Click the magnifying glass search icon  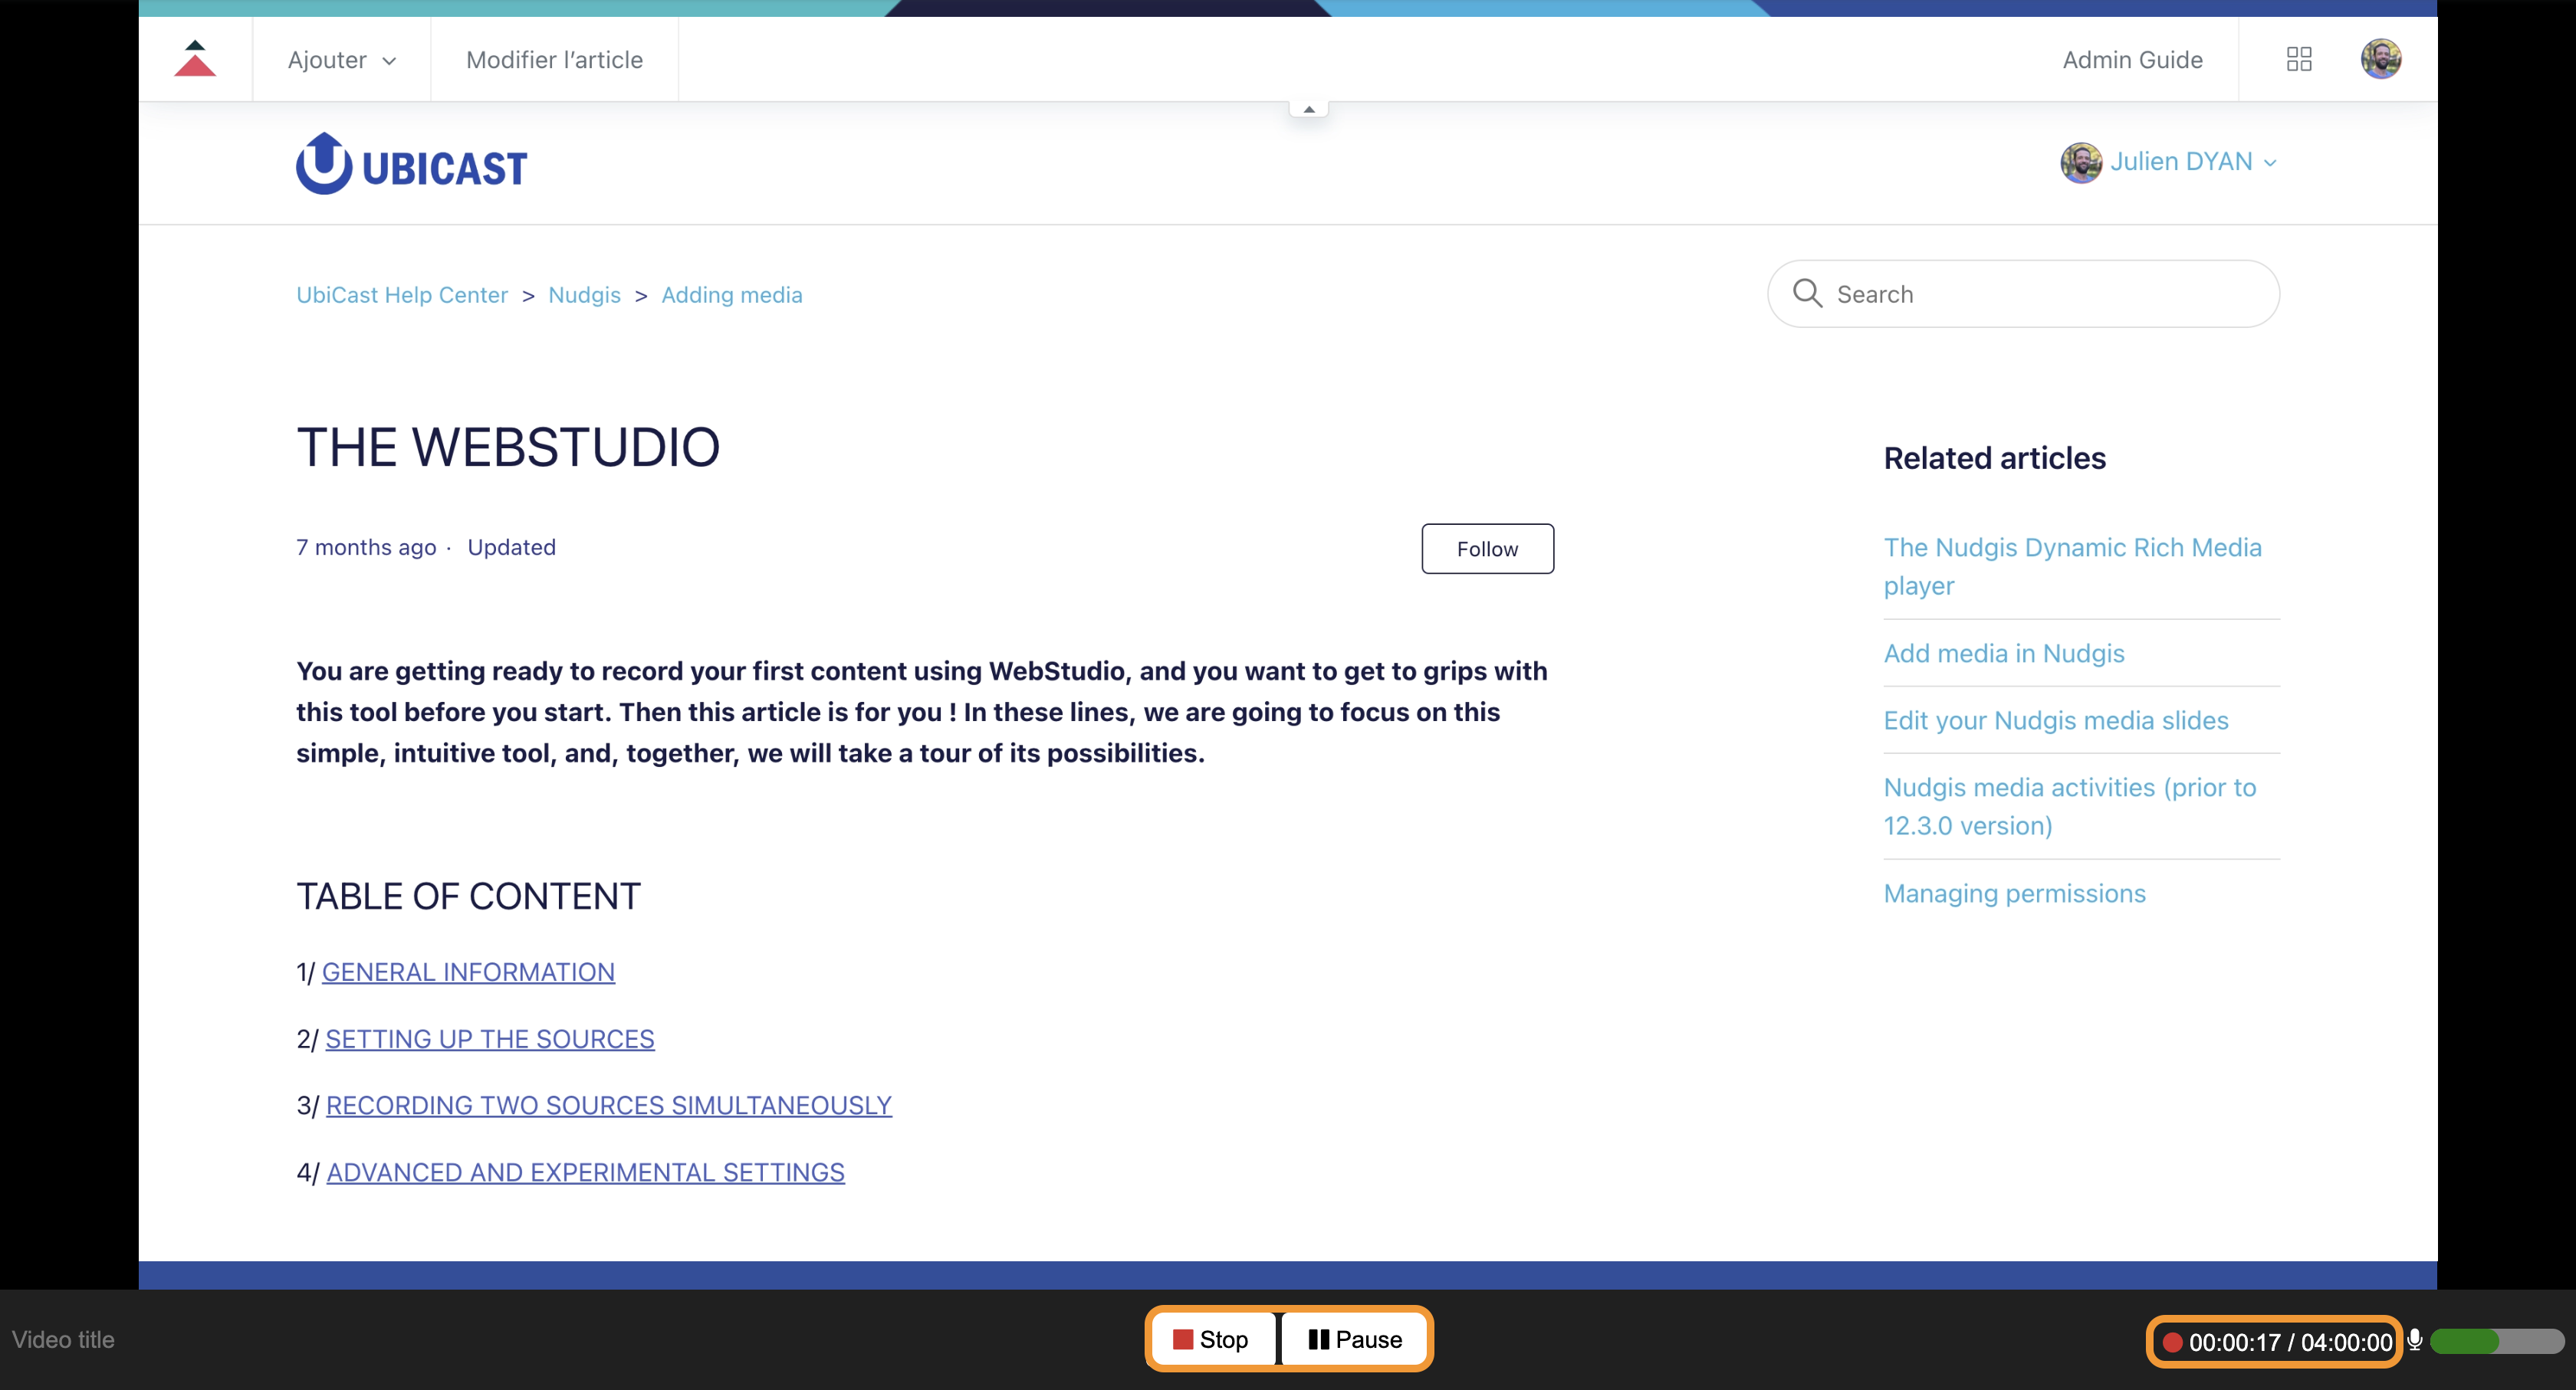[1807, 293]
